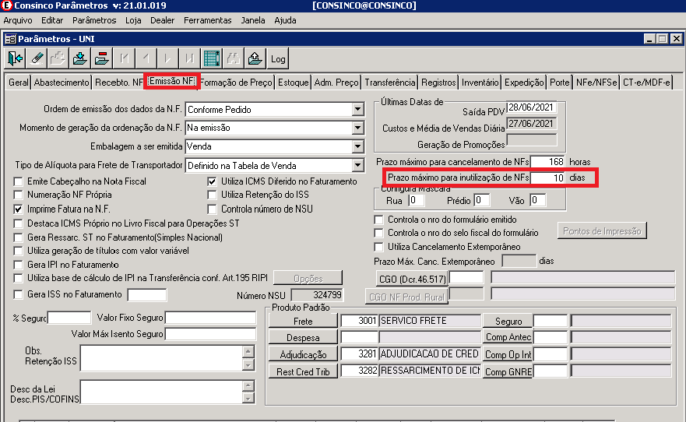The image size is (686, 422).
Task: Click the Rua mask input field
Action: tap(416, 200)
